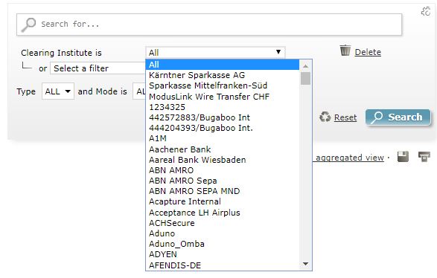This screenshot has width=437, height=278.
Task: Click the trash can Delete icon
Action: pos(345,51)
